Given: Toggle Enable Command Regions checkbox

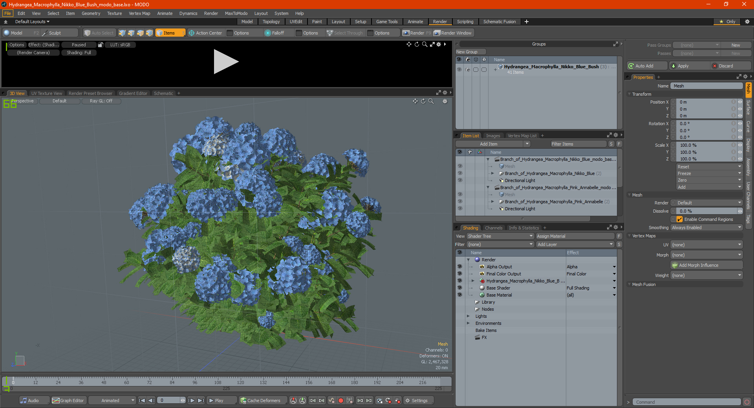Looking at the screenshot, I should point(680,219).
